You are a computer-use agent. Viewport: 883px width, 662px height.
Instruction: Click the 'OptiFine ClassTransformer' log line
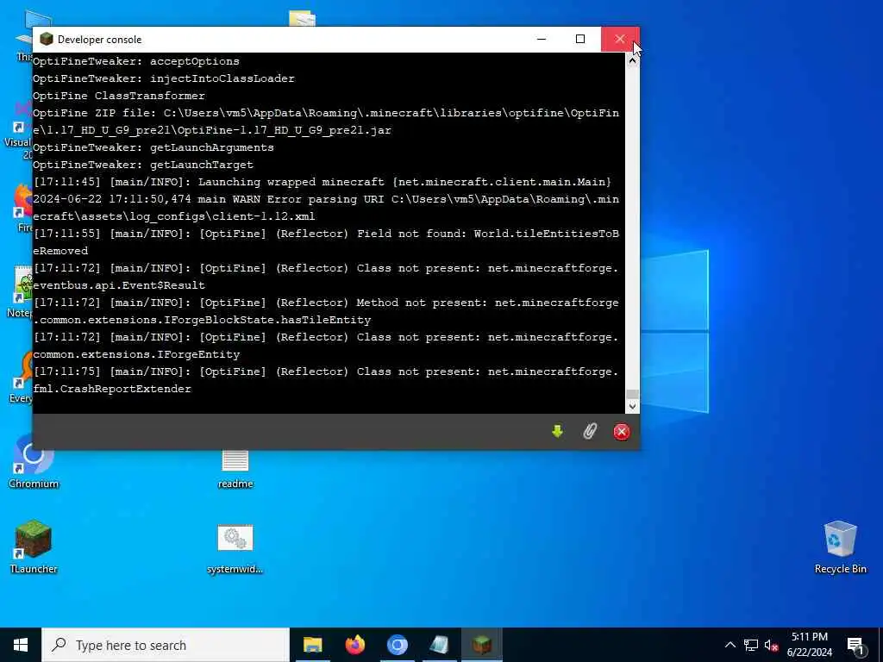119,96
